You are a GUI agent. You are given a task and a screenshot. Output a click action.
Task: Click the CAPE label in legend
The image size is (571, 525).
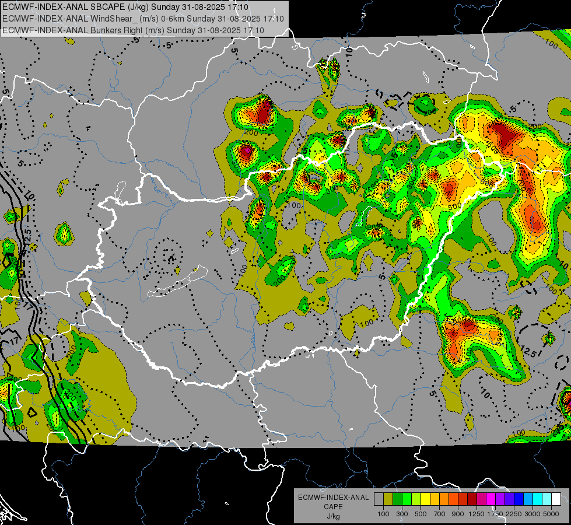coord(333,507)
